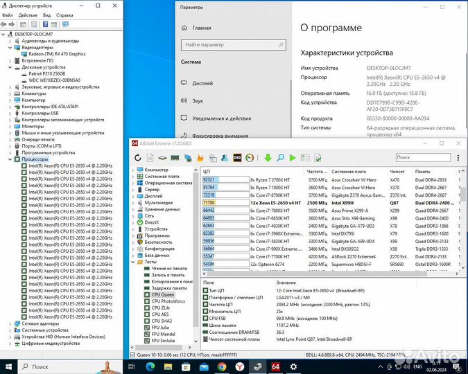
Task: Click the results list icon in AIDA64 toolbar
Action: pyautogui.click(x=305, y=158)
